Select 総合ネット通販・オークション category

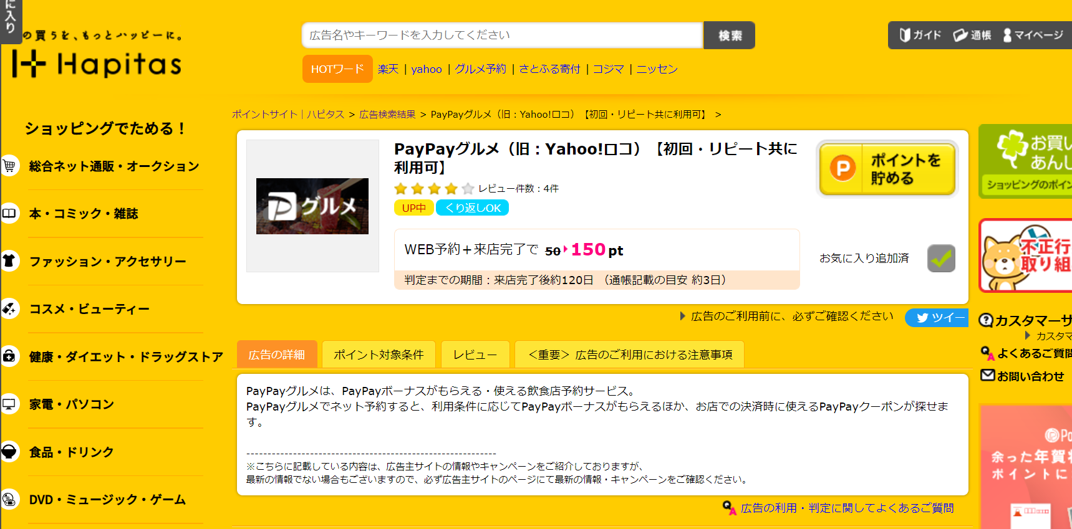click(114, 166)
